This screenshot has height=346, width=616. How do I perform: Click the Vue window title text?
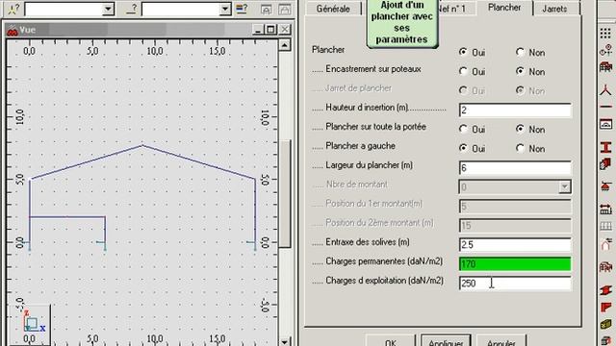pyautogui.click(x=28, y=30)
